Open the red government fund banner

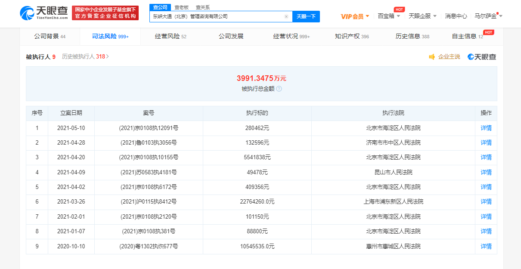[x=105, y=13]
